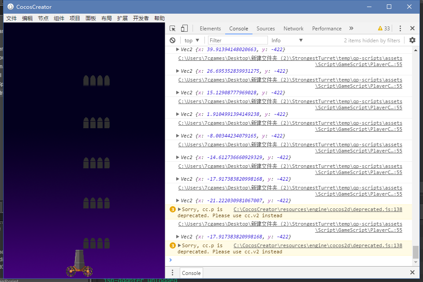Switch to the Network tab
The width and height of the screenshot is (423, 282).
(293, 28)
